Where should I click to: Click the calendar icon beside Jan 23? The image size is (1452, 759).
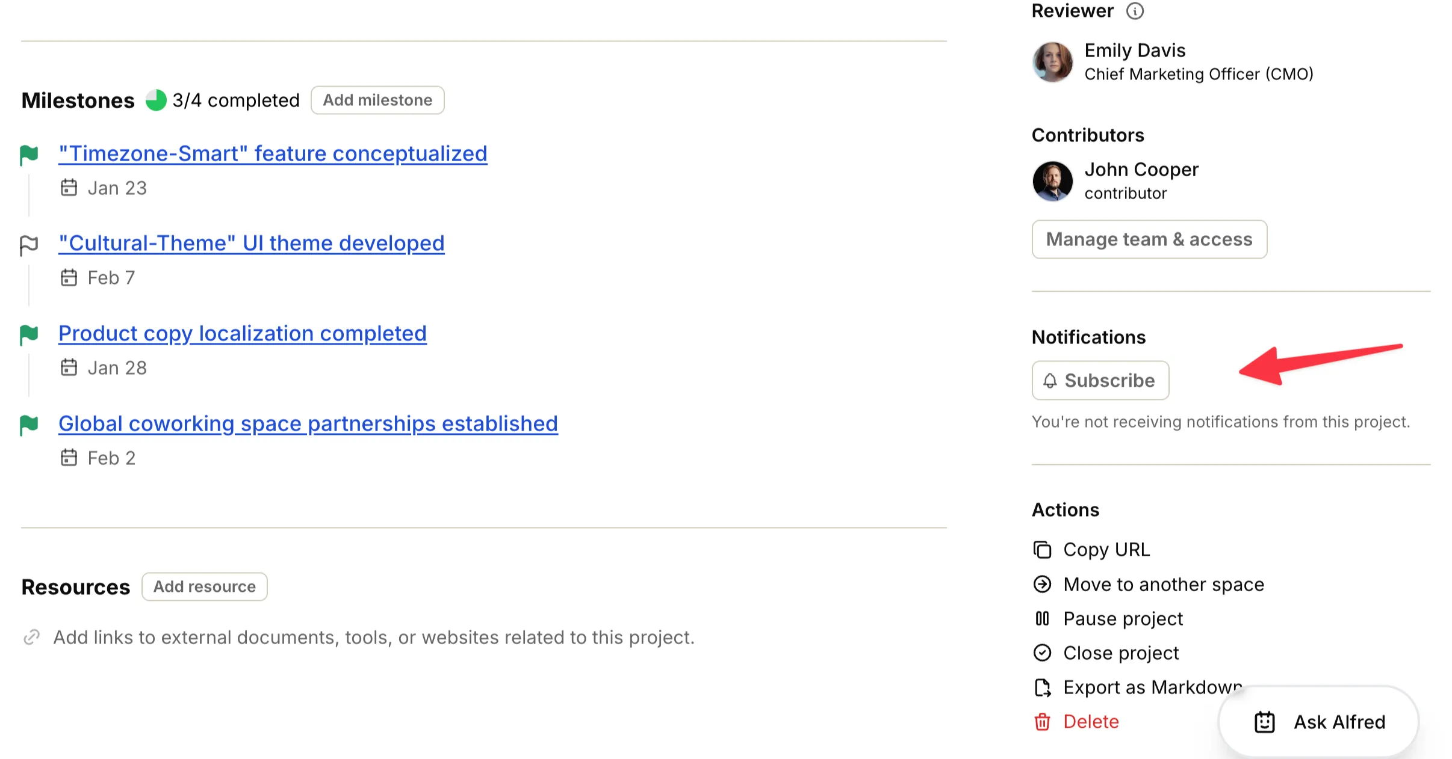pyautogui.click(x=69, y=187)
